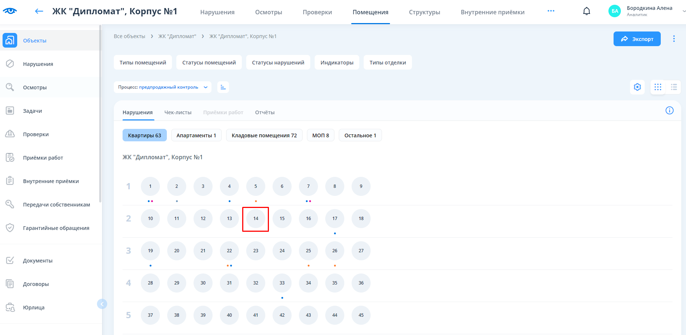This screenshot has width=686, height=335.
Task: Open Статусы нарушений legend button
Action: pyautogui.click(x=278, y=63)
